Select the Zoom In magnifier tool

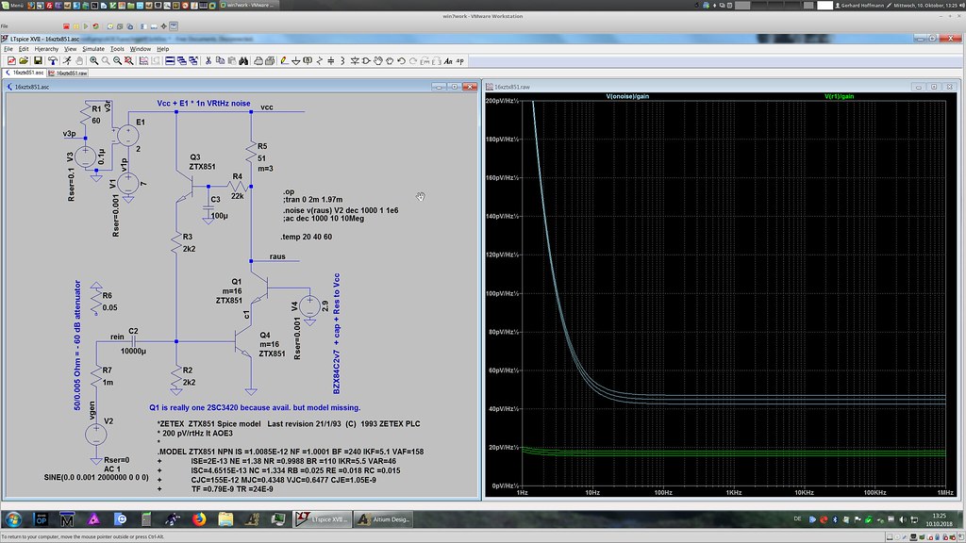93,60
